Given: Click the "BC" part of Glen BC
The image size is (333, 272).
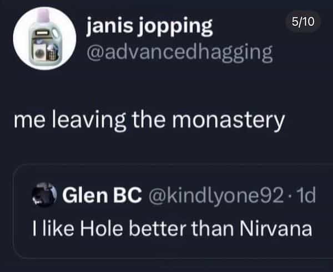Looking at the screenshot, I should (x=132, y=196).
